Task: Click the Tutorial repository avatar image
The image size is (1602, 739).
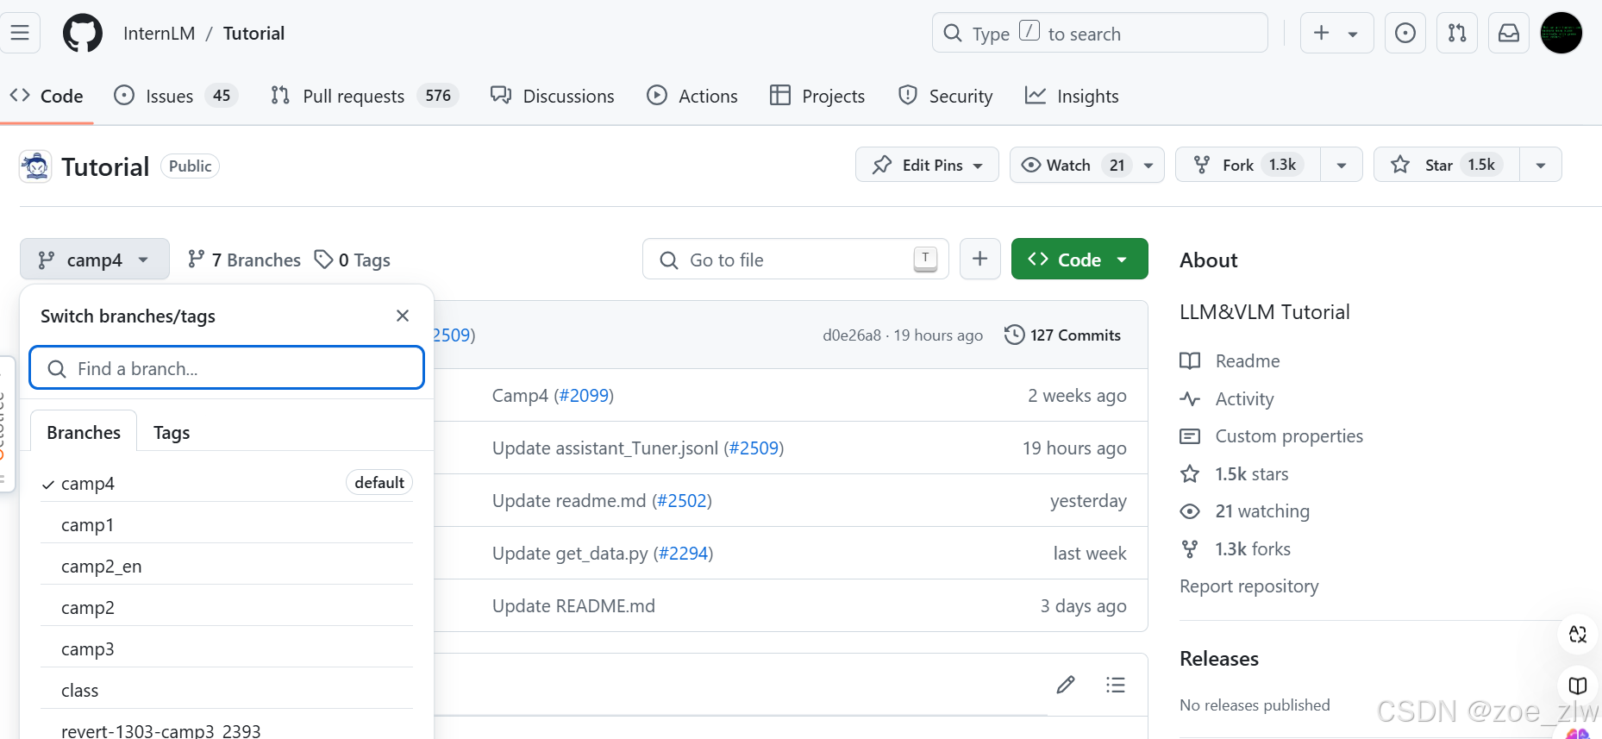Action: 35,166
